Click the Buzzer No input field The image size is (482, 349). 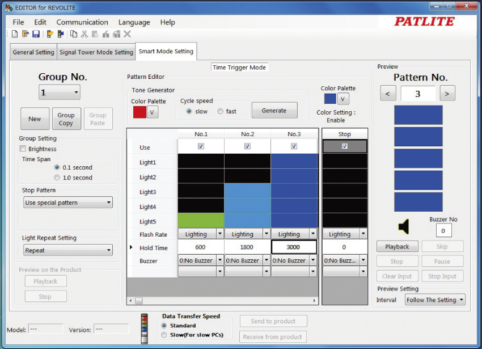443,231
